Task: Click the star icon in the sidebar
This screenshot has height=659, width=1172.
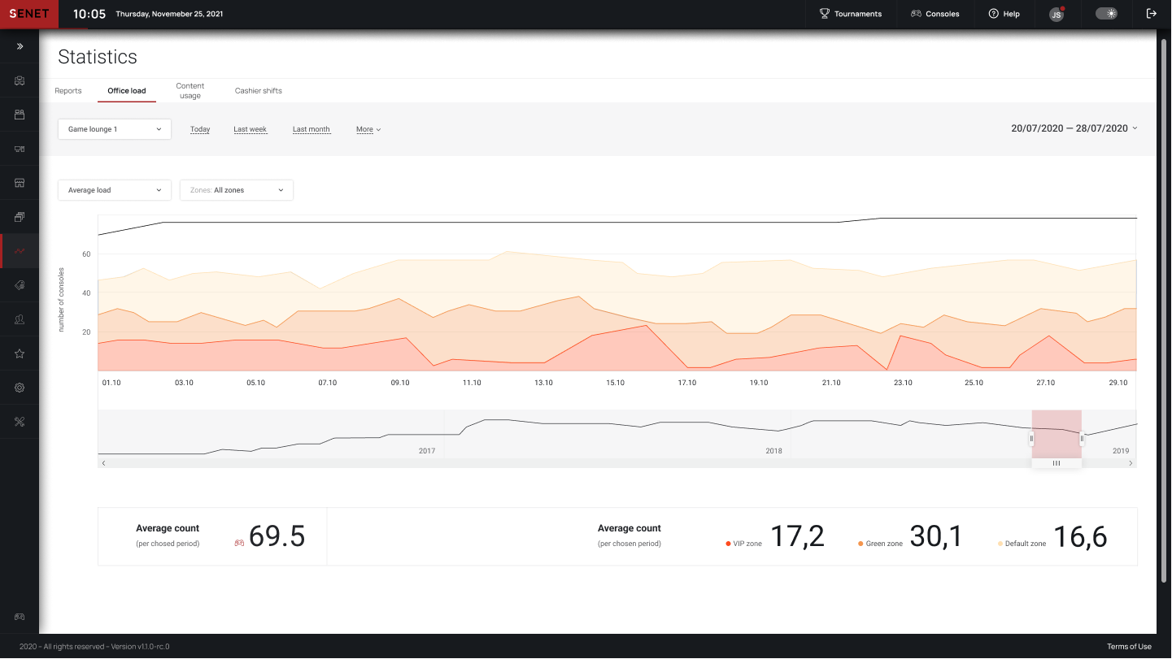Action: tap(20, 353)
